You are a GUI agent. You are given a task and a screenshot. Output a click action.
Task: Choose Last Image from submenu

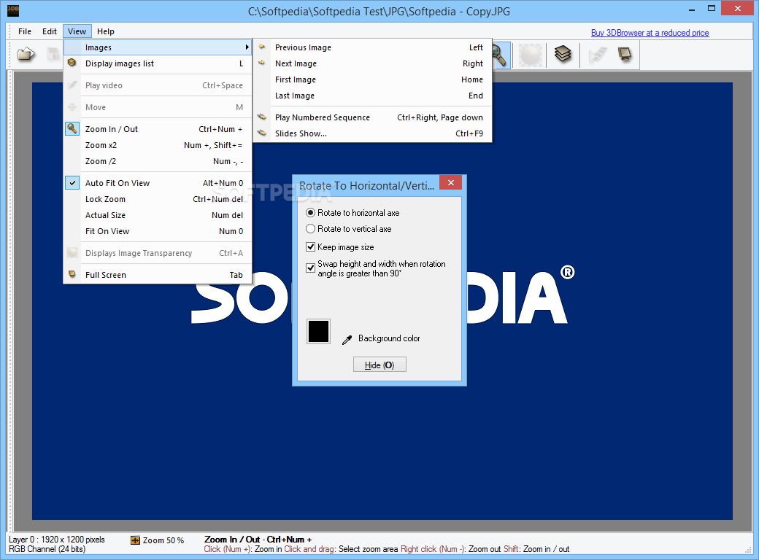tap(372, 96)
